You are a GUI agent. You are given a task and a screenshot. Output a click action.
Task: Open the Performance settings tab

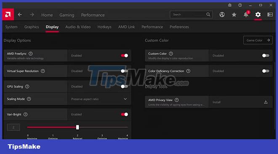[152, 27]
